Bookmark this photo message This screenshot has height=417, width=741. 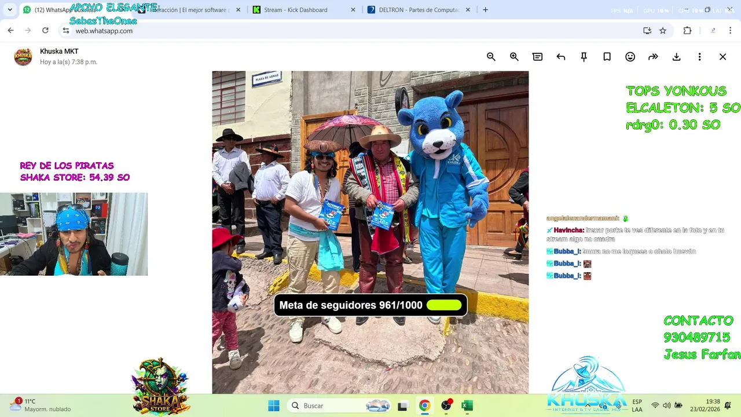click(607, 57)
